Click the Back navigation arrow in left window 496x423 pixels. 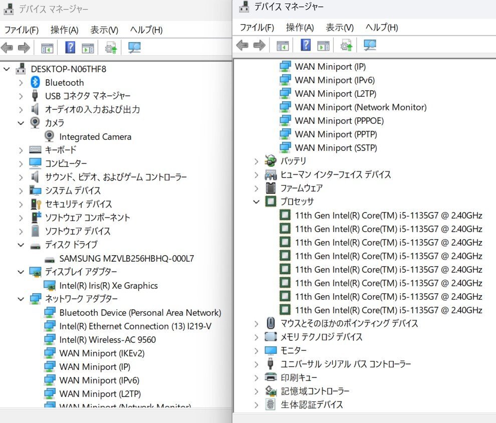[7, 47]
